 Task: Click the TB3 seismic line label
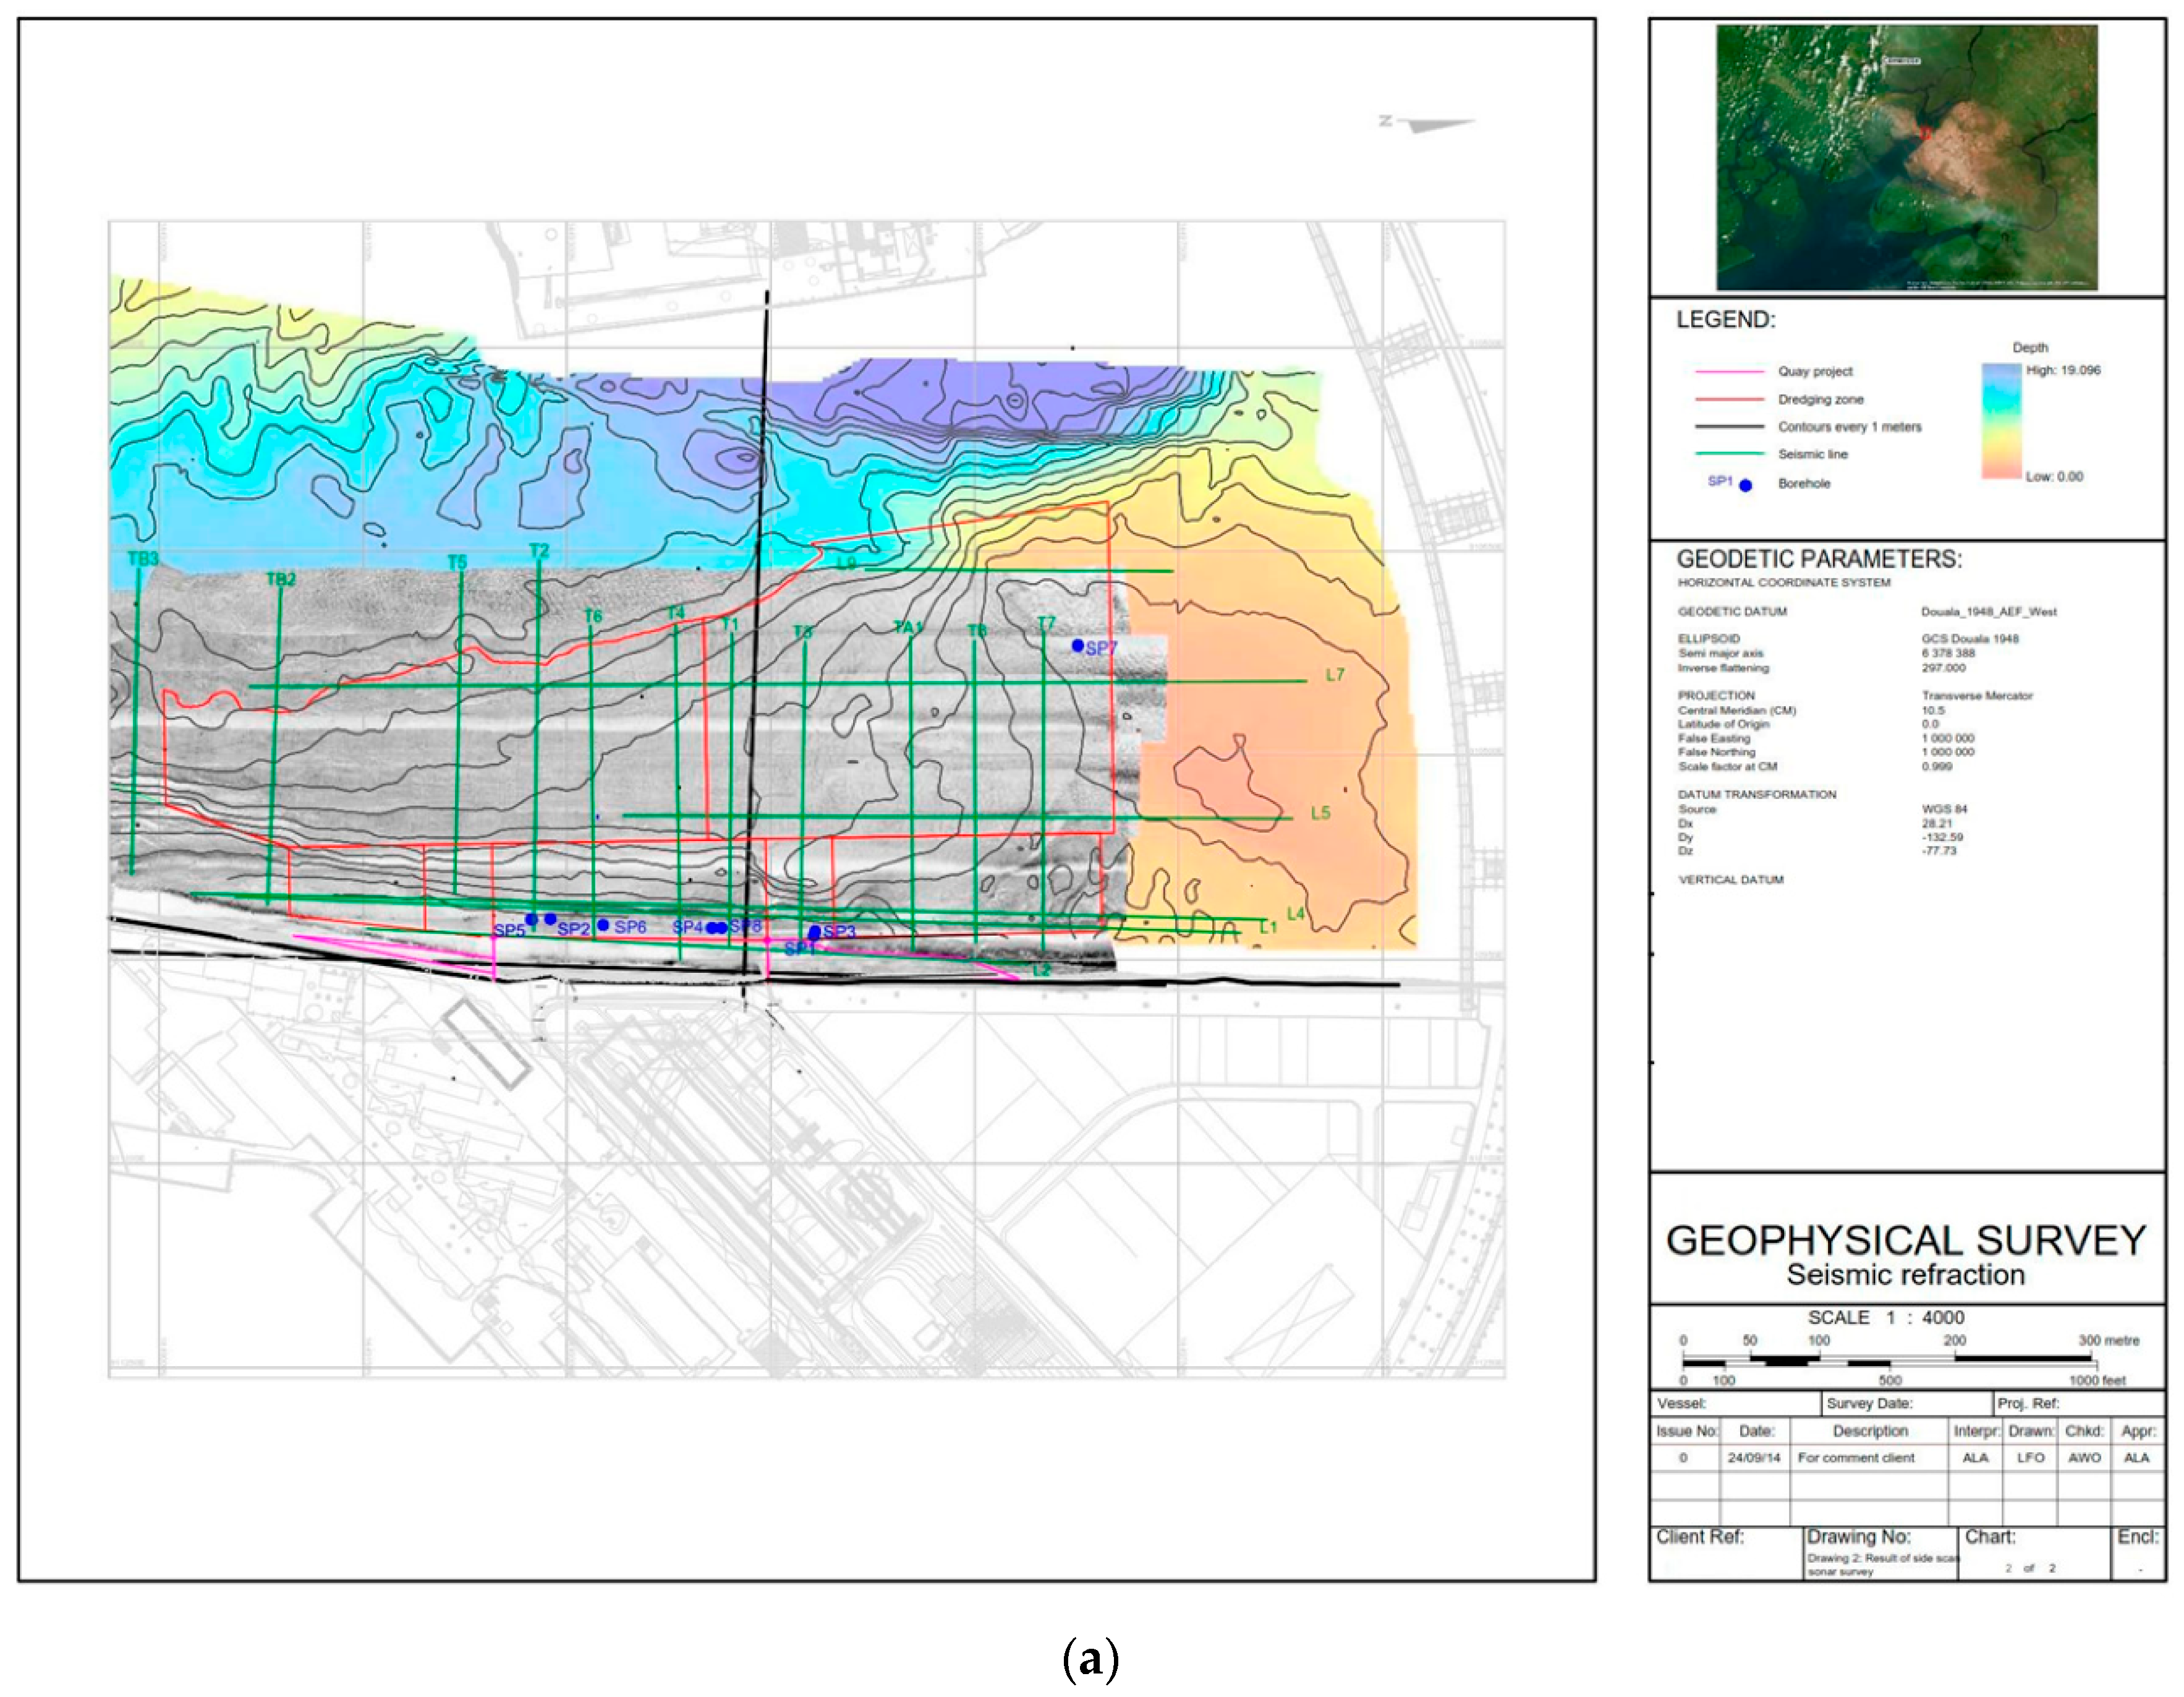point(143,558)
